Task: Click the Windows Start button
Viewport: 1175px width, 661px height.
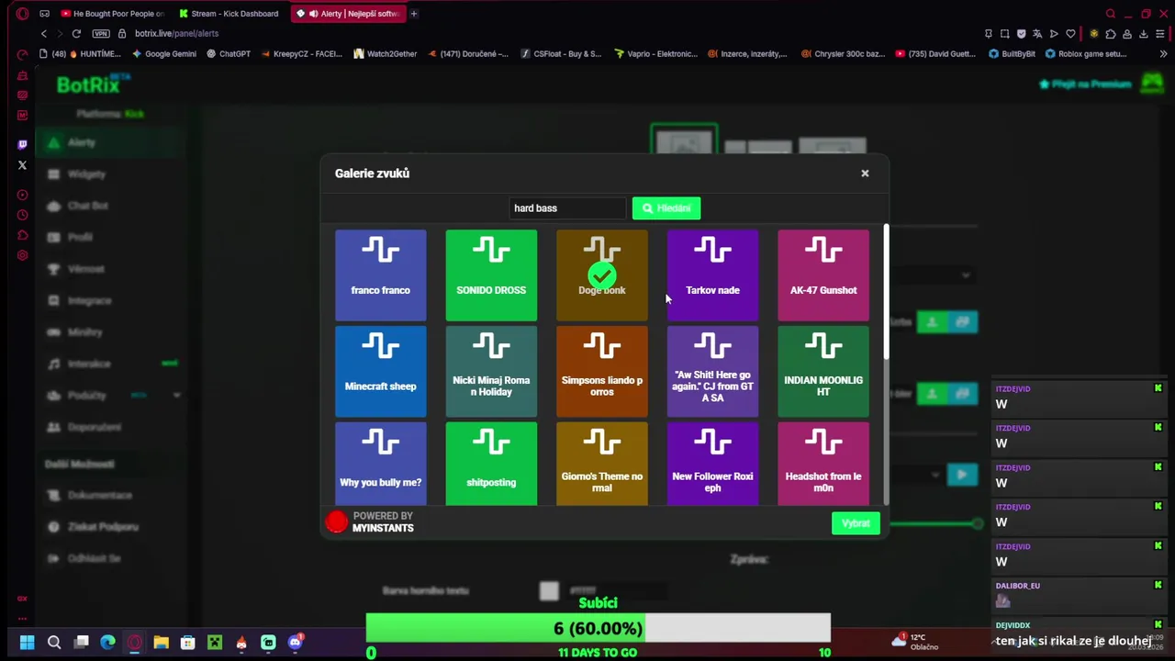Action: point(27,643)
